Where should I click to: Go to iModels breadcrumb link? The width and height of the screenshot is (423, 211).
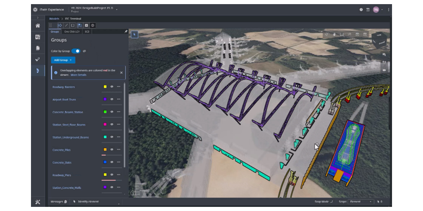pos(54,19)
